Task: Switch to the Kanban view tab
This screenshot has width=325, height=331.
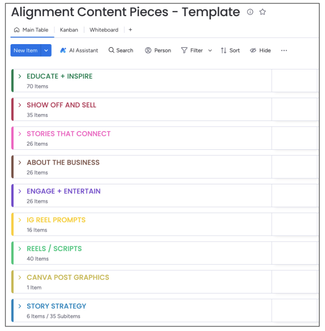Action: point(69,30)
